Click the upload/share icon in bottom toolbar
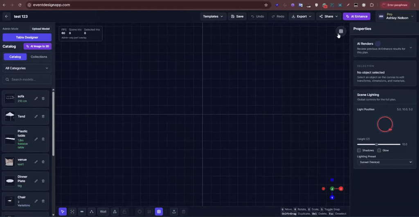The image size is (419, 217). coord(173,211)
